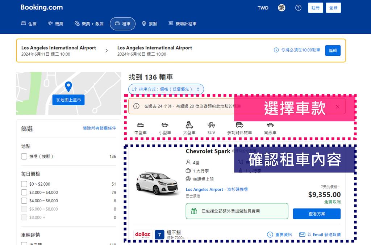The height and width of the screenshot is (245, 371).
Task: Check the $4,000 ~ $6,000 price filter
Action: tap(24, 200)
